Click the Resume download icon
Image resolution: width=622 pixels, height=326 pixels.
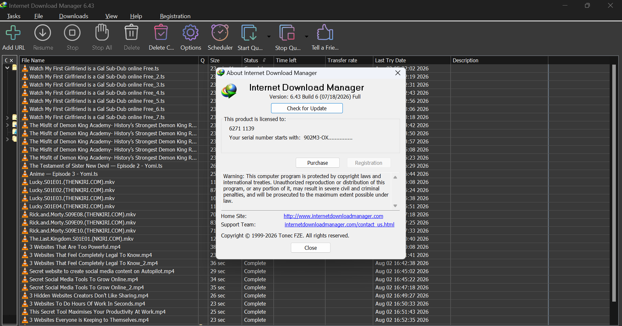(x=43, y=33)
